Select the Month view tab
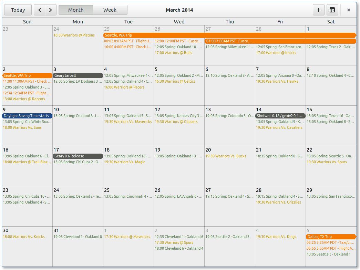This screenshot has width=360, height=270. point(75,10)
